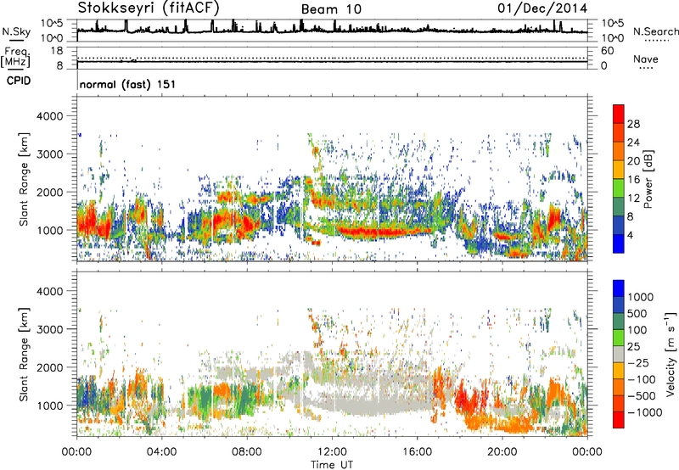The image size is (679, 470).
Task: Click the power panel "Slant Range [km]" axis title
Action: (25, 179)
